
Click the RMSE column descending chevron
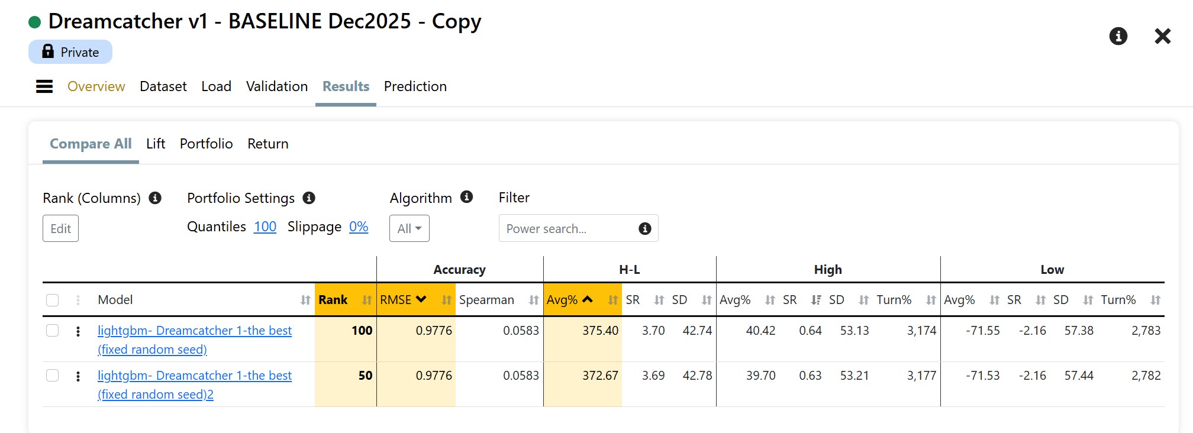[x=421, y=299]
